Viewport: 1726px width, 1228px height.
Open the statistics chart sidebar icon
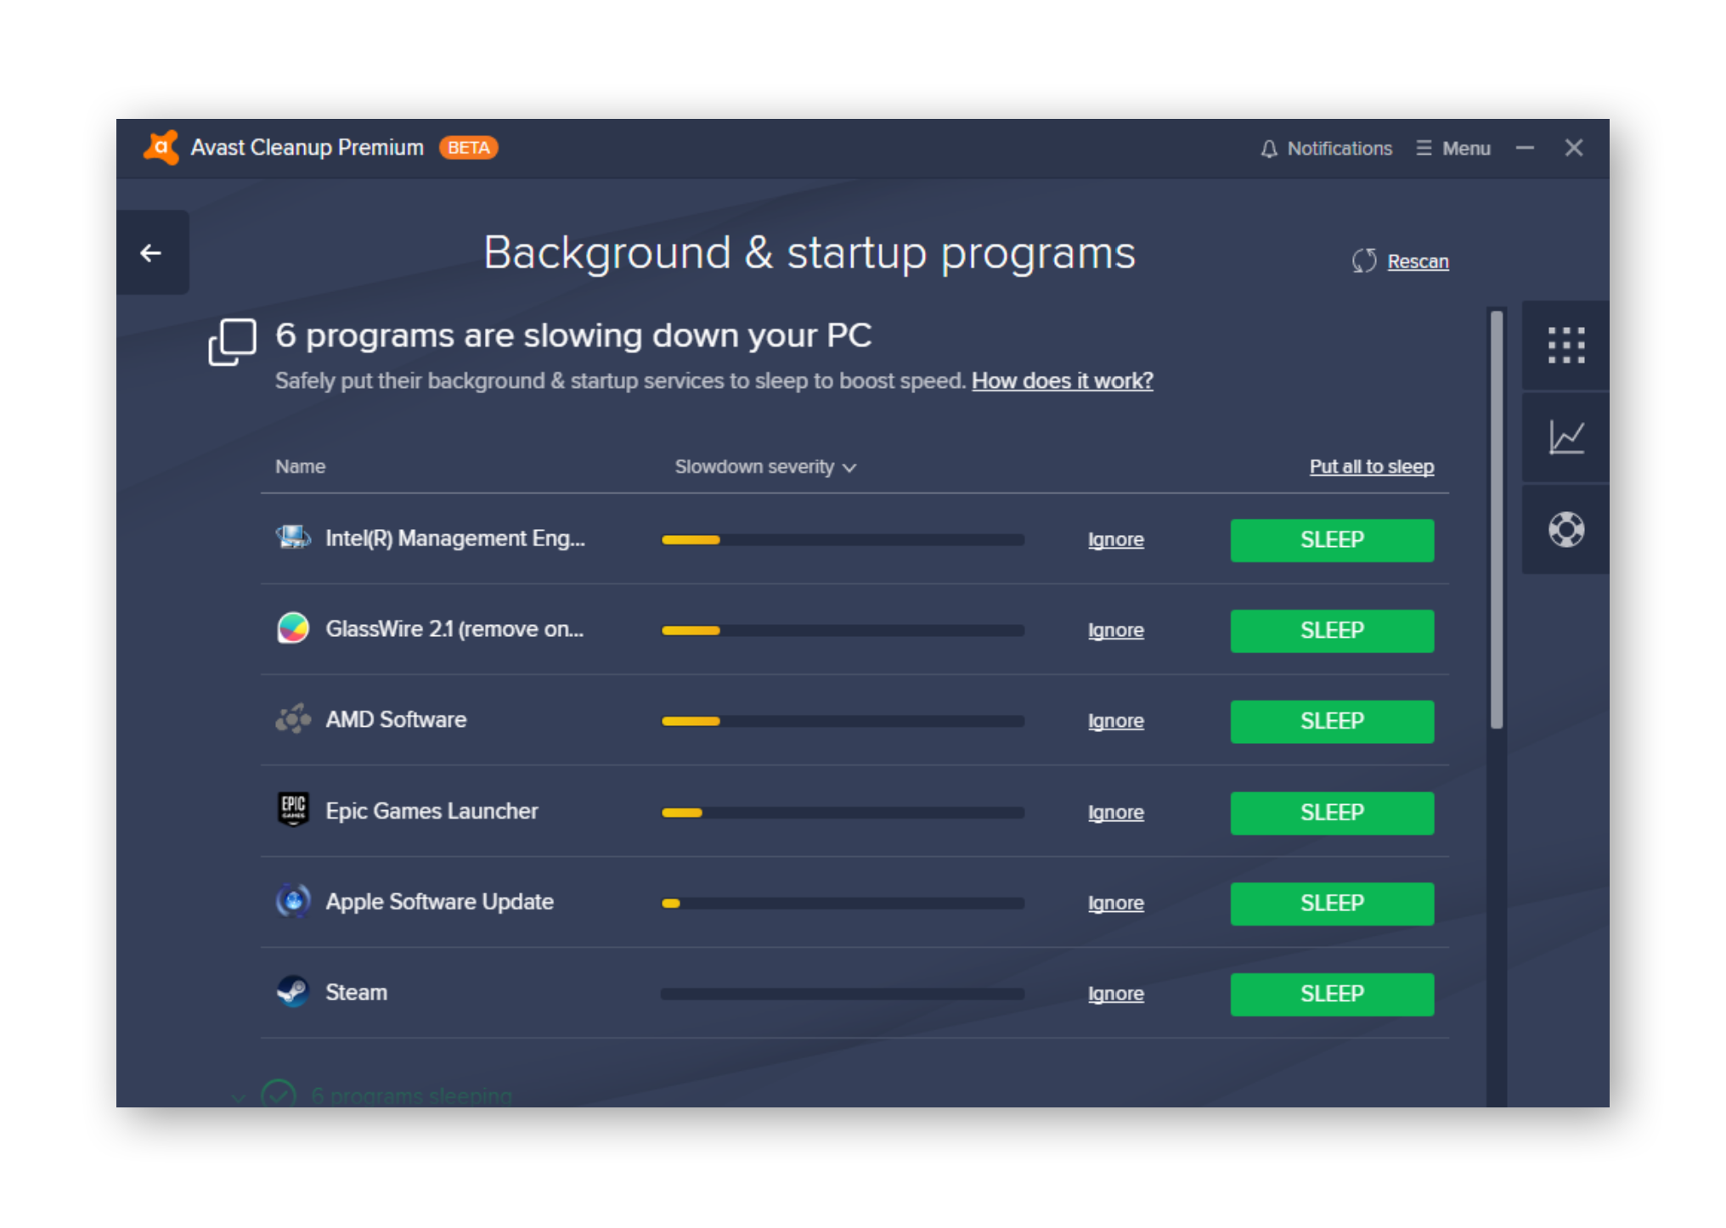coord(1565,437)
